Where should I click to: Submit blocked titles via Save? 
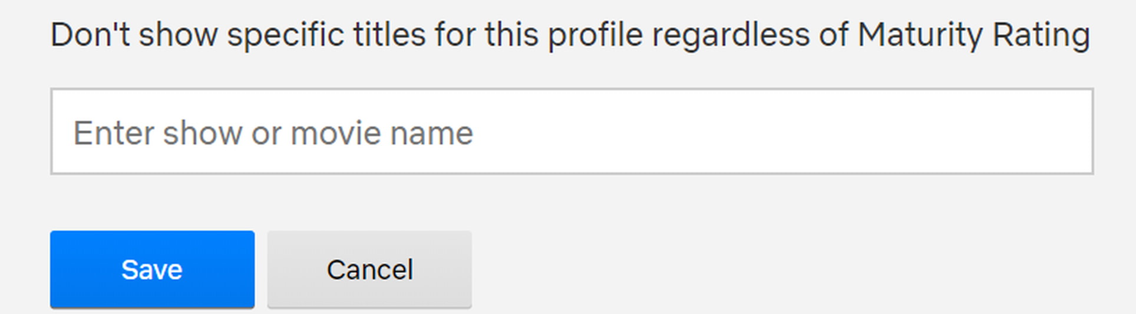click(152, 269)
